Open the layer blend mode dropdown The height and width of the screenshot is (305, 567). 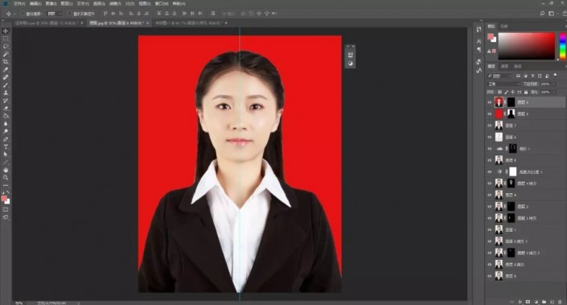503,84
